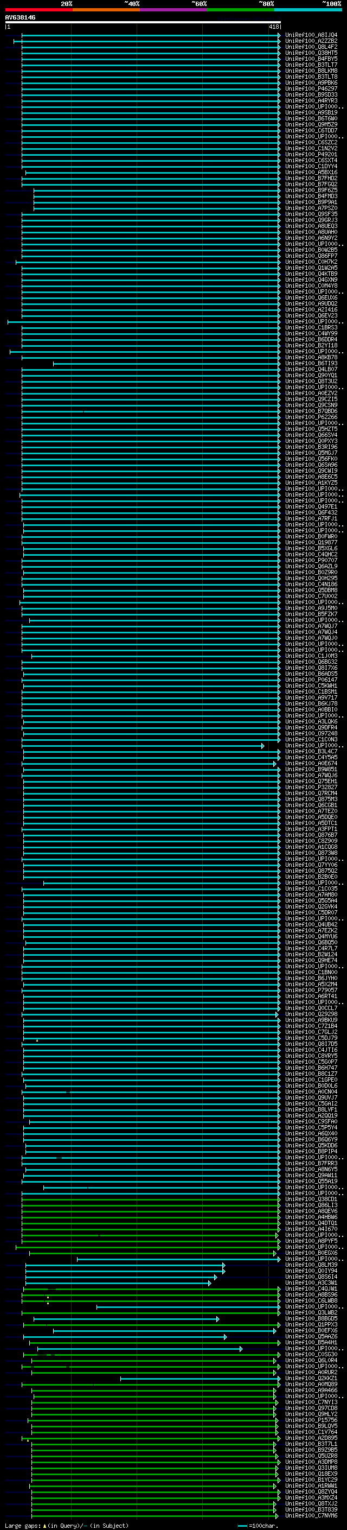Select the UniRef100_P46297 label
347x1530 pixels.
point(311,88)
